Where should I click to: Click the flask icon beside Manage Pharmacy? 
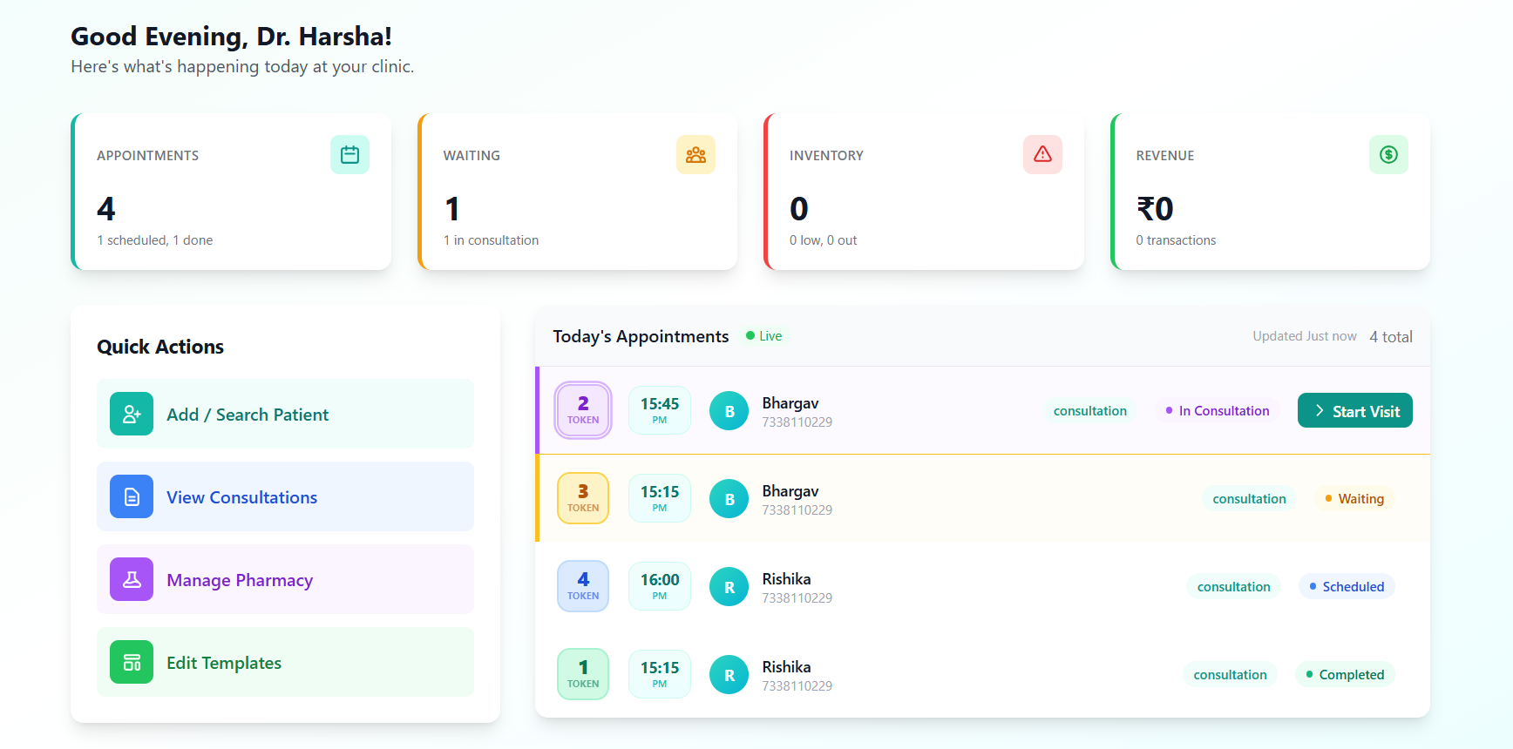pyautogui.click(x=132, y=580)
